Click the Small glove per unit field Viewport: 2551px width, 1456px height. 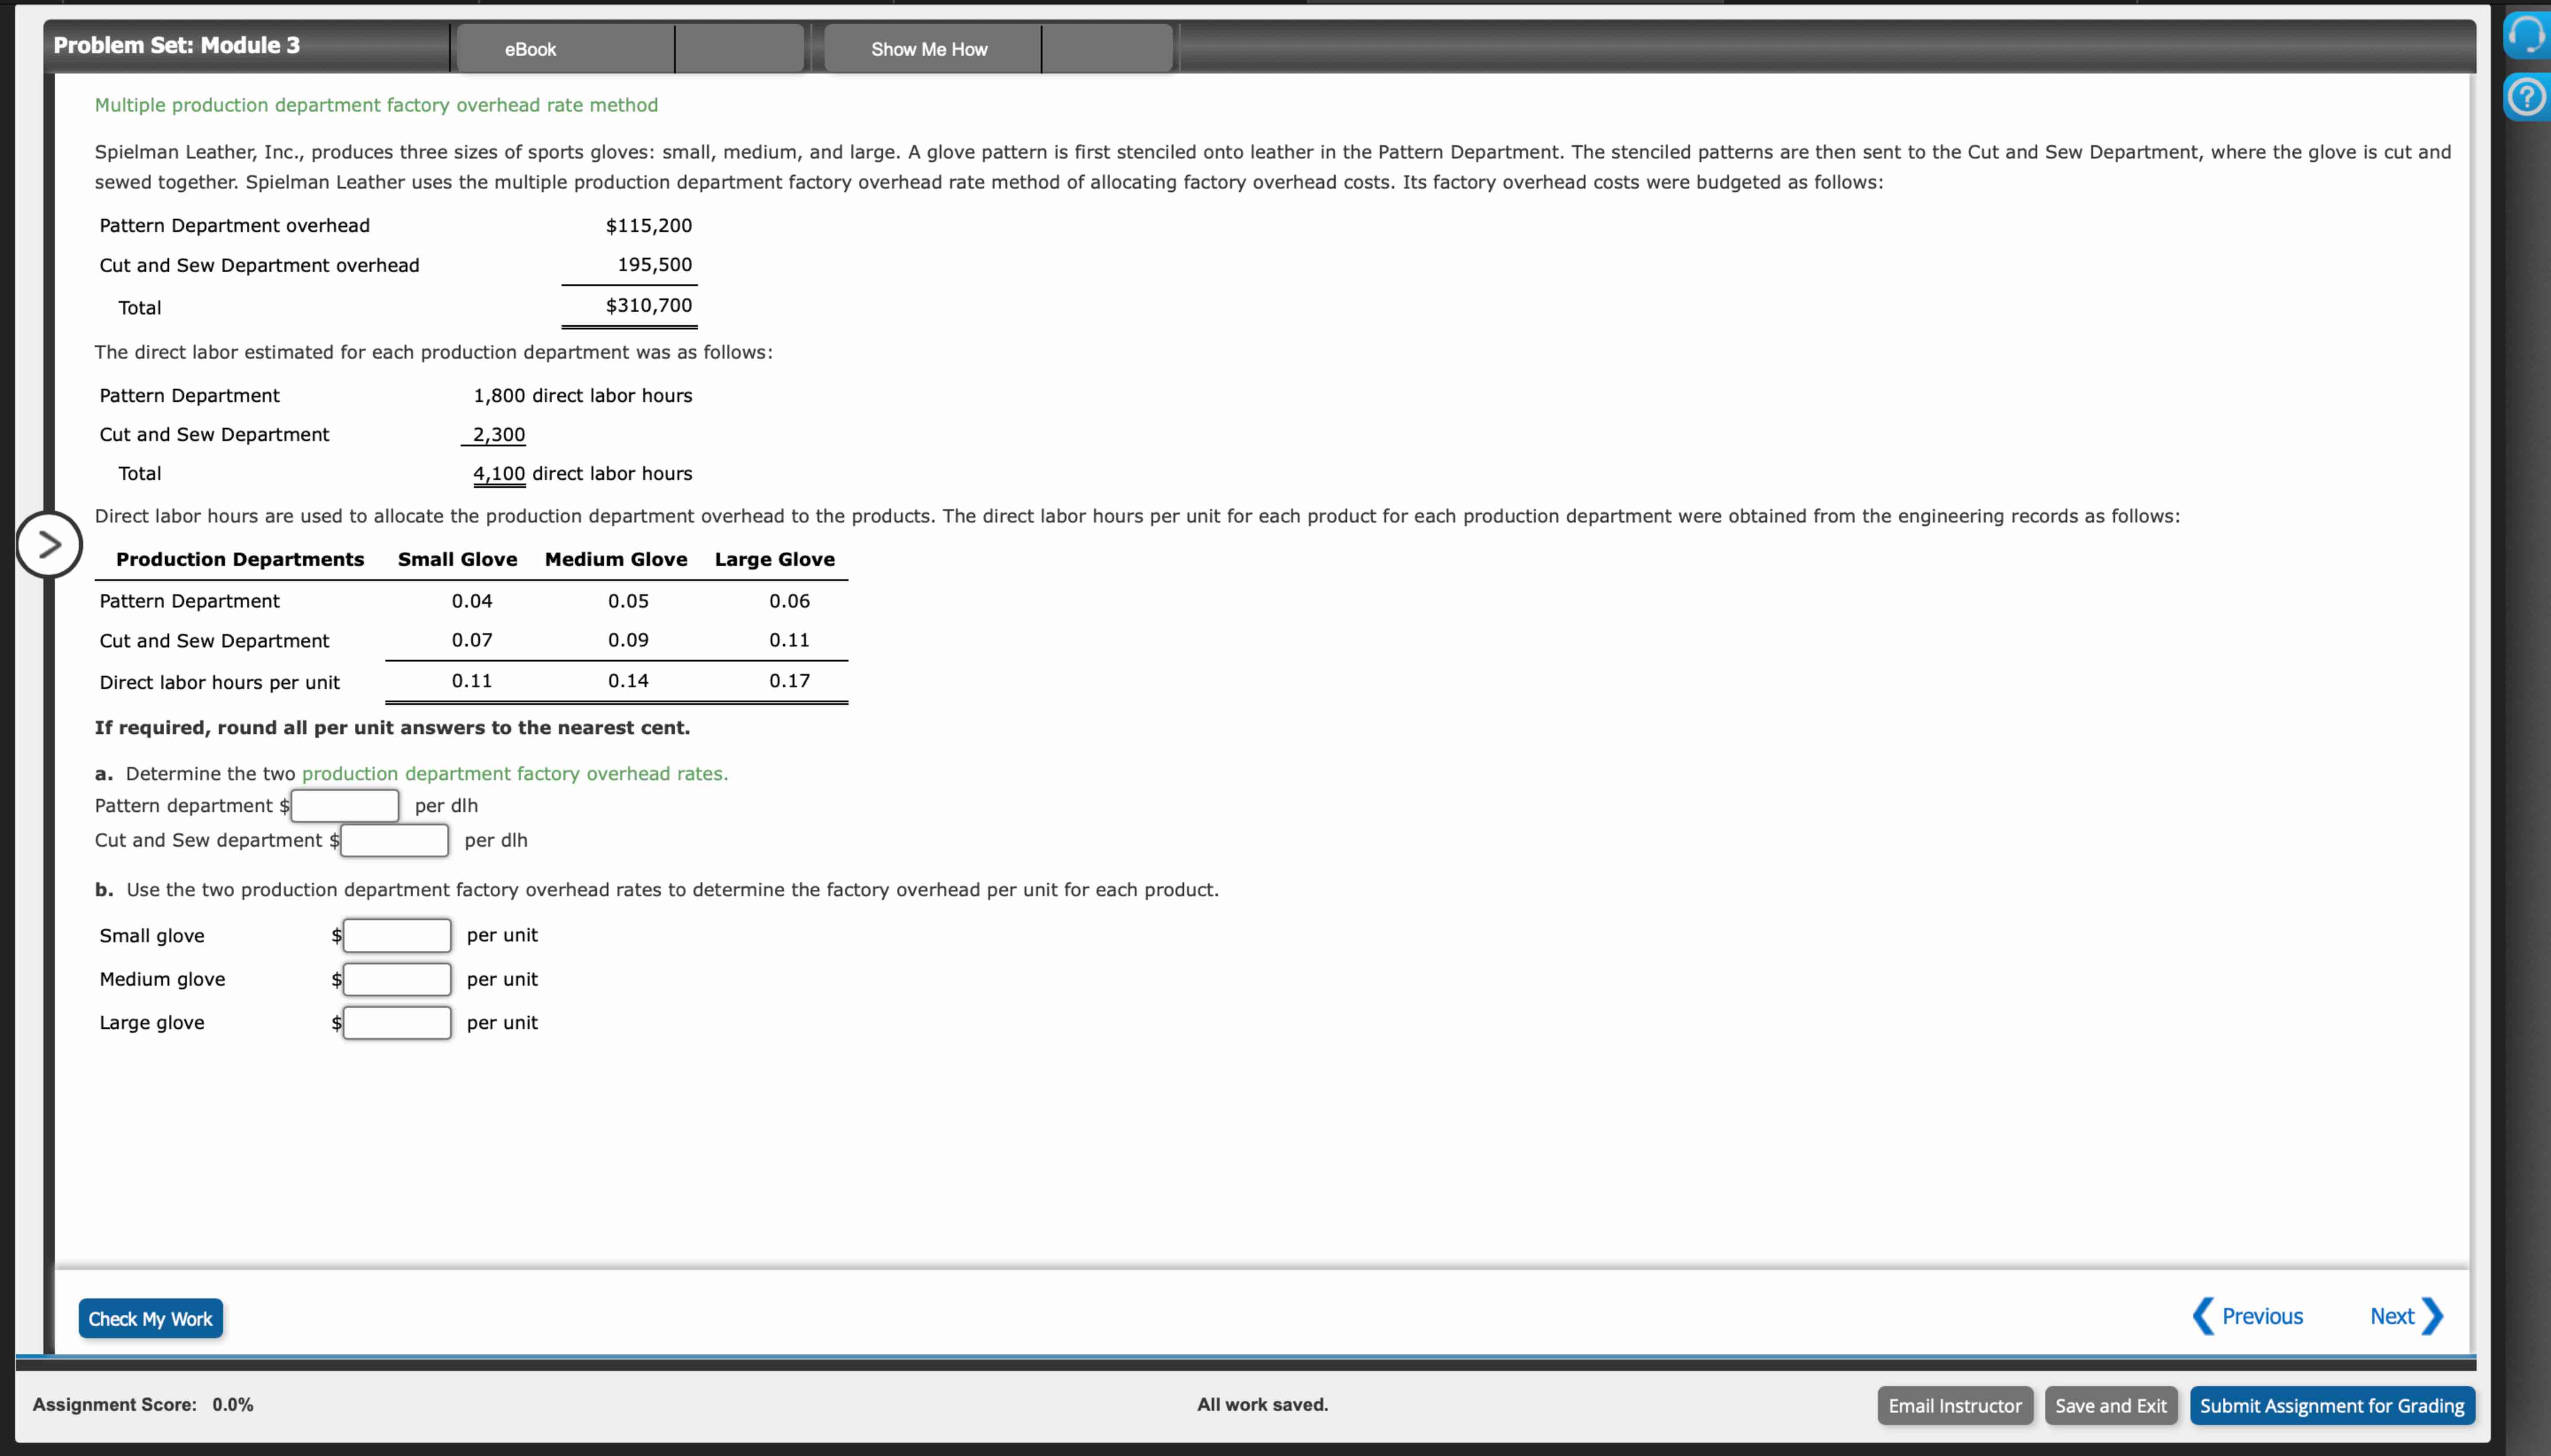pyautogui.click(x=397, y=936)
